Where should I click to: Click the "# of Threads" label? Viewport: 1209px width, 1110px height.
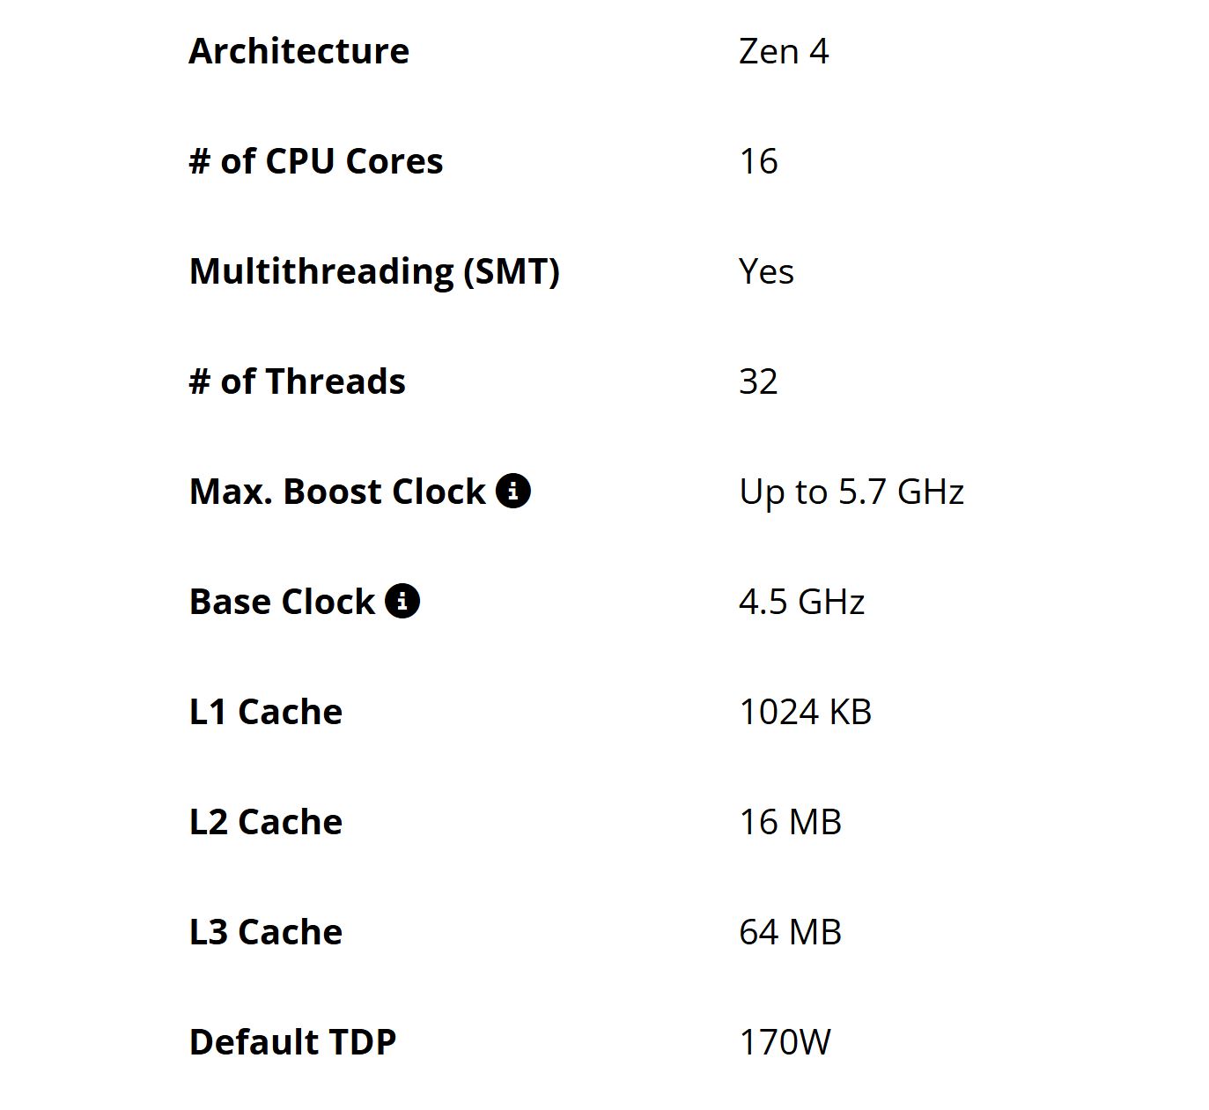pyautogui.click(x=297, y=381)
